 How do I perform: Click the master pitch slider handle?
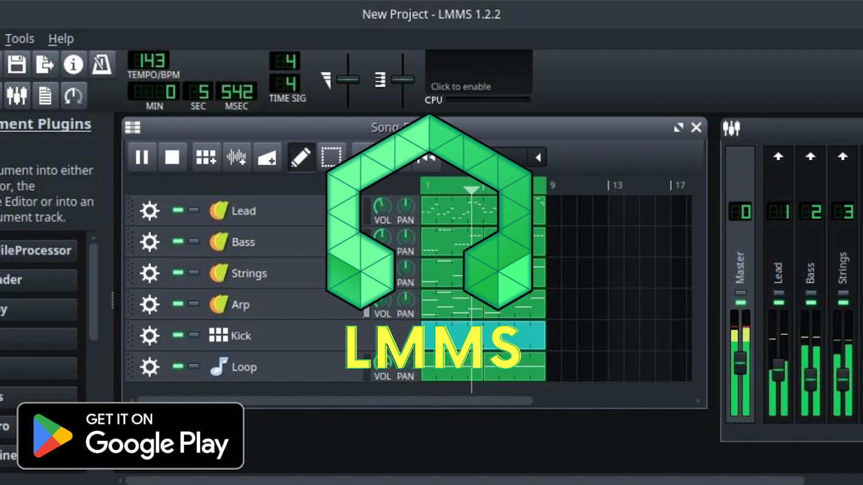click(402, 79)
